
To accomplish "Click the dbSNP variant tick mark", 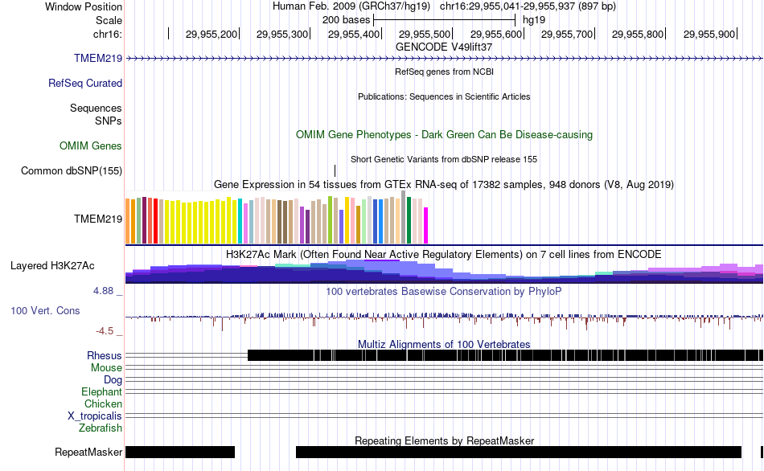I will click(x=335, y=171).
